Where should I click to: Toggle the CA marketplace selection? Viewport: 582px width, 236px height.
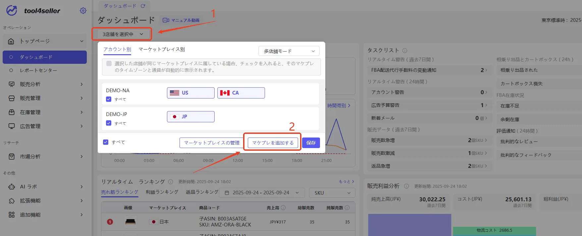[241, 93]
